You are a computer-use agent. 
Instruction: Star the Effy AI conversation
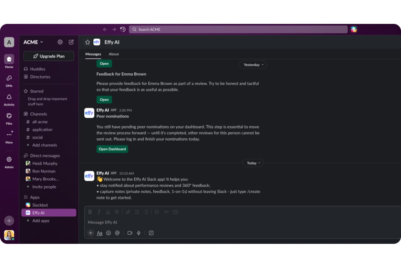(x=88, y=42)
